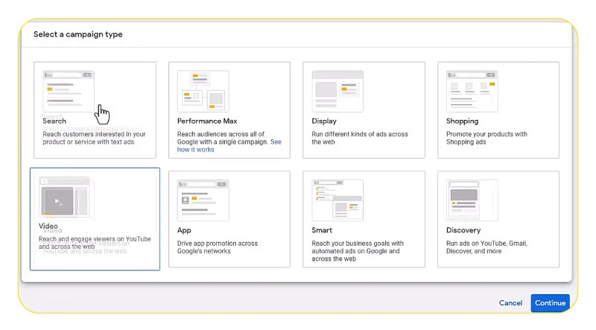Choose the Display campaign illustration

(x=337, y=91)
